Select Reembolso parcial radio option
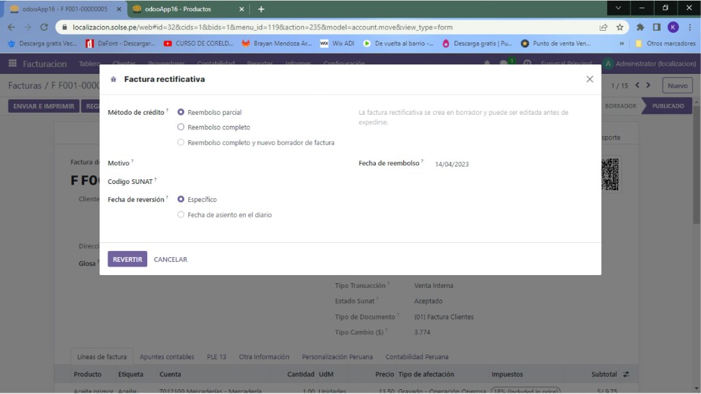The image size is (701, 394). (x=181, y=112)
